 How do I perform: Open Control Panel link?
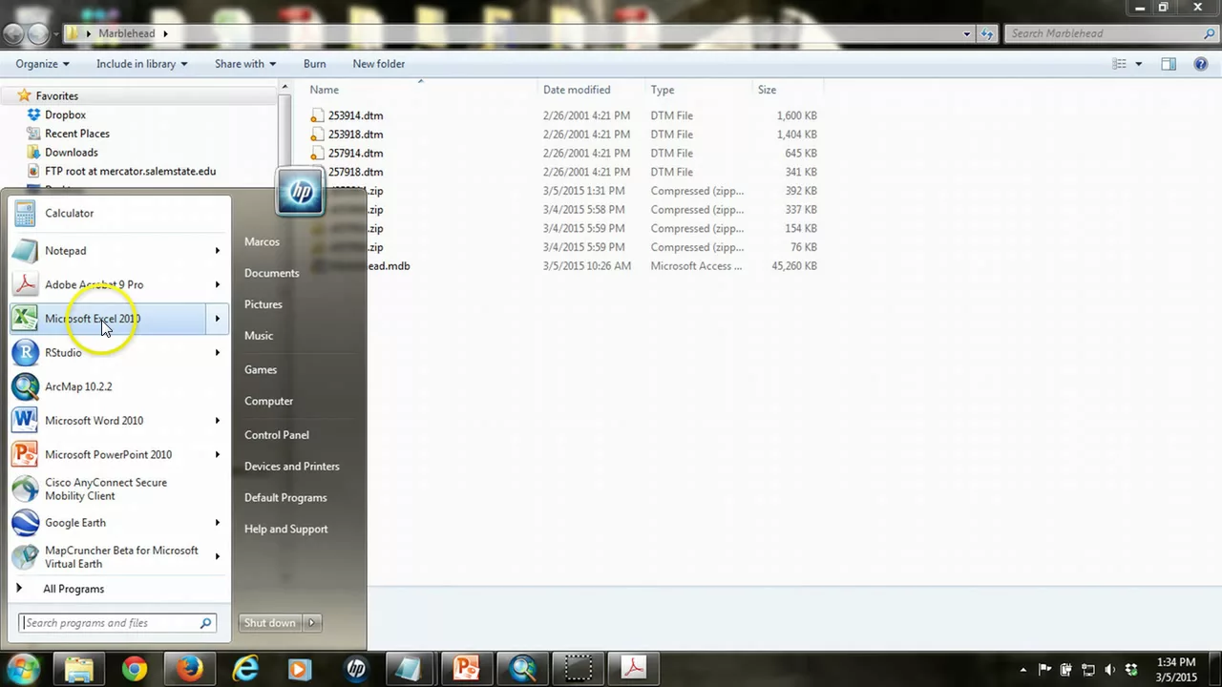pyautogui.click(x=277, y=435)
